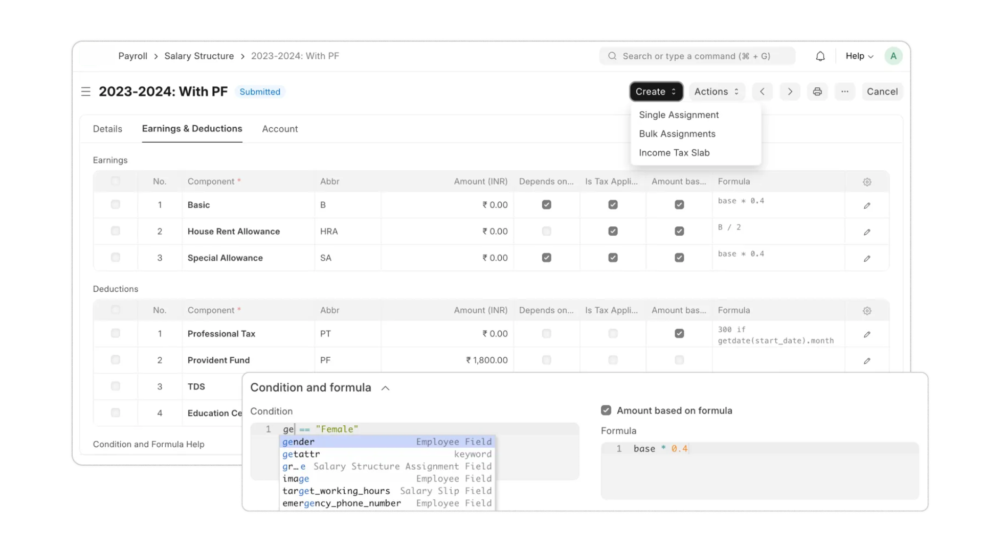Click the print icon
The height and width of the screenshot is (552, 982).
pos(817,91)
